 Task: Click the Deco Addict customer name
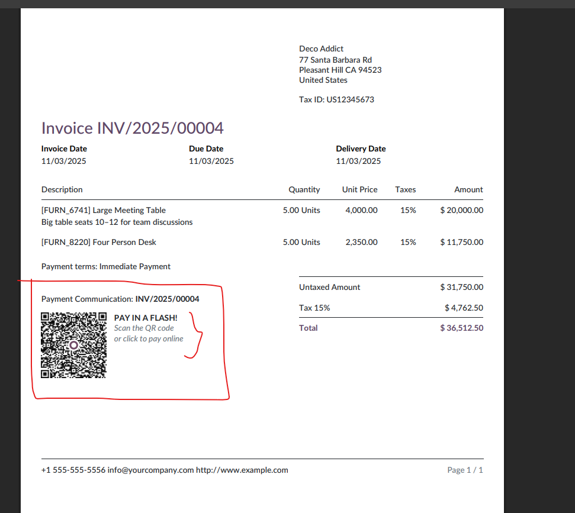click(321, 49)
